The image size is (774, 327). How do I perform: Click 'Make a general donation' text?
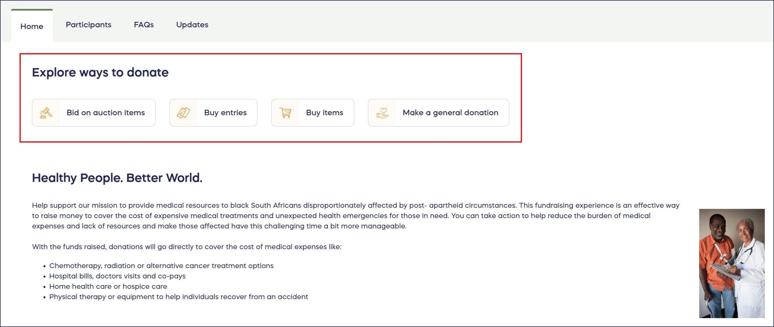450,113
